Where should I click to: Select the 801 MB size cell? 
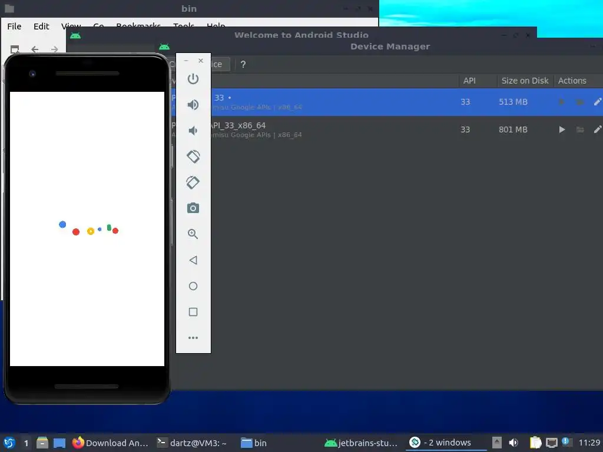point(513,129)
